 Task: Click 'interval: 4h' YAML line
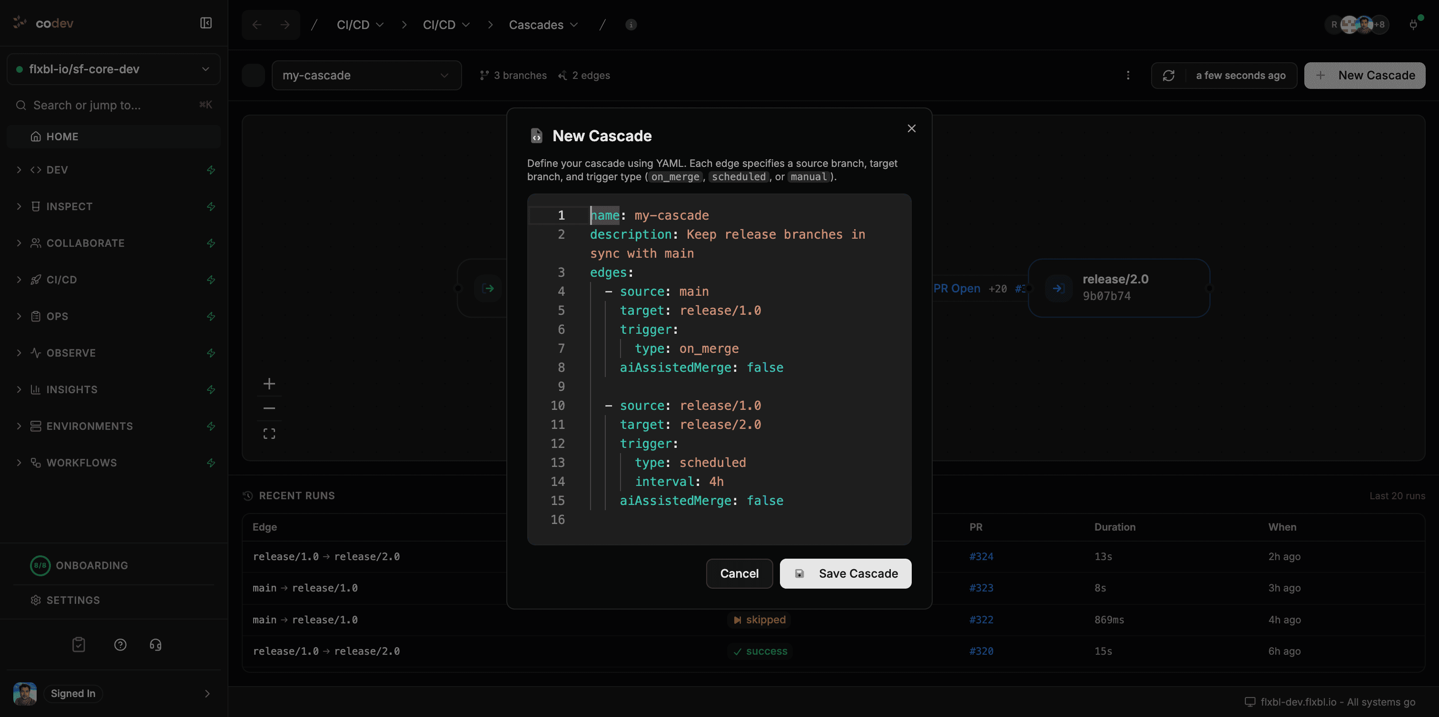pos(679,482)
